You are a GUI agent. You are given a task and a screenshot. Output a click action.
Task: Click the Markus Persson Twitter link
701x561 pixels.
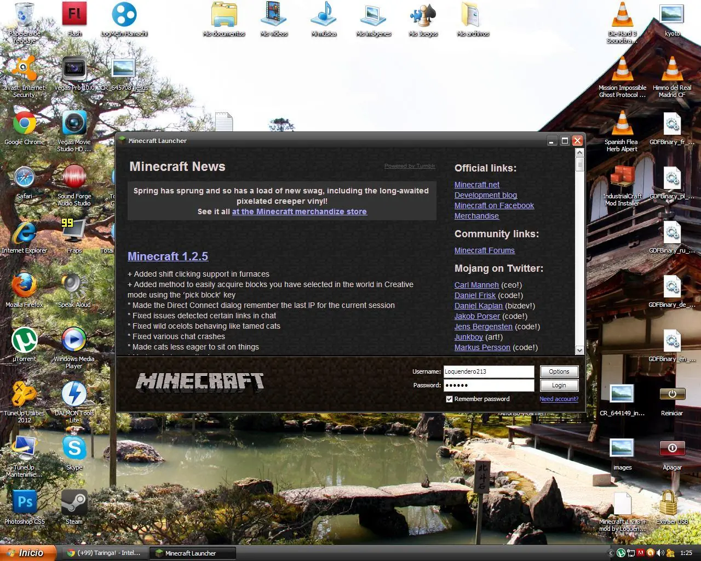click(482, 347)
